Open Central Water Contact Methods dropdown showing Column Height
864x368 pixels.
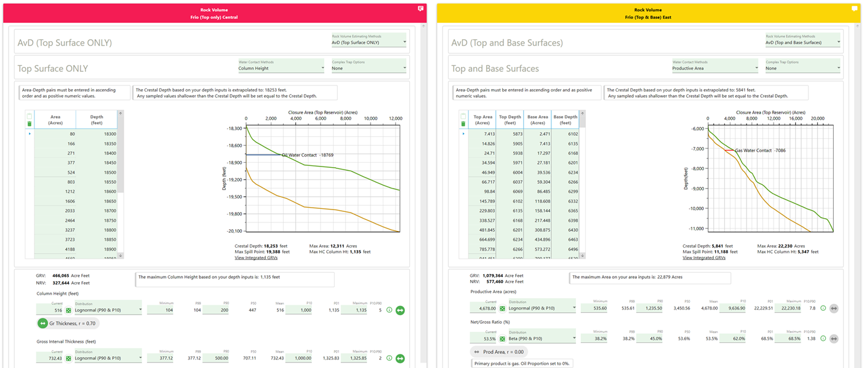pos(281,66)
